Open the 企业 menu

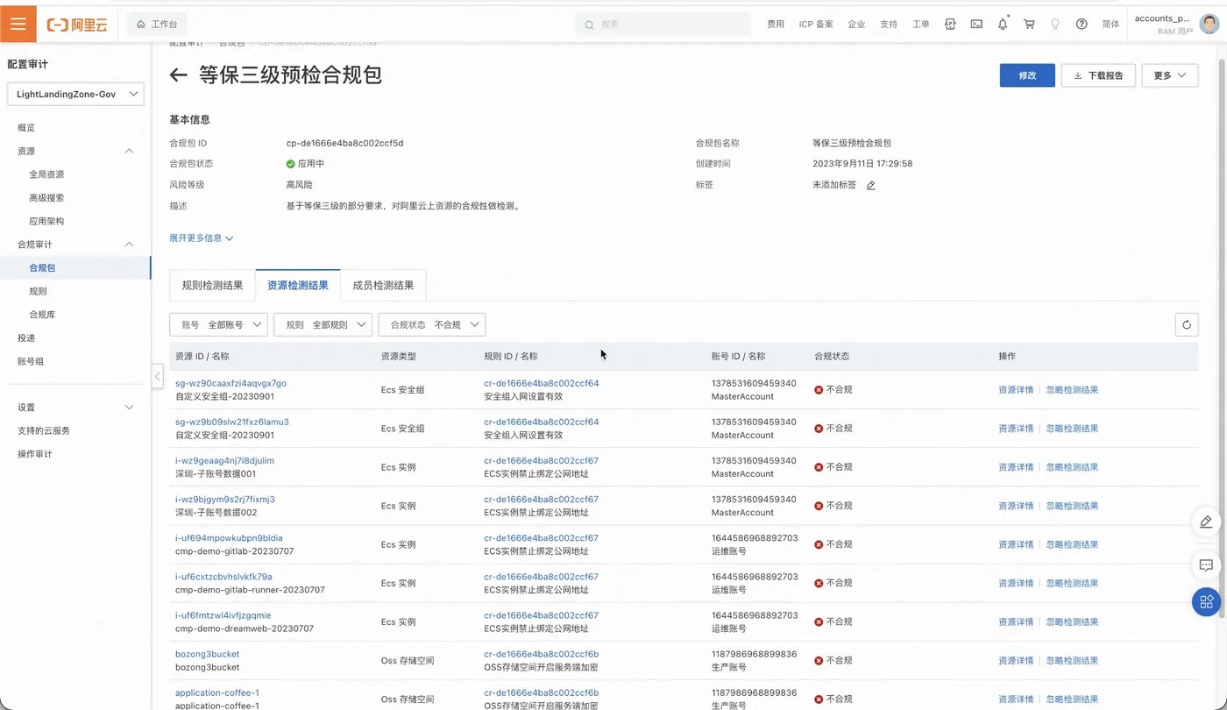point(856,25)
